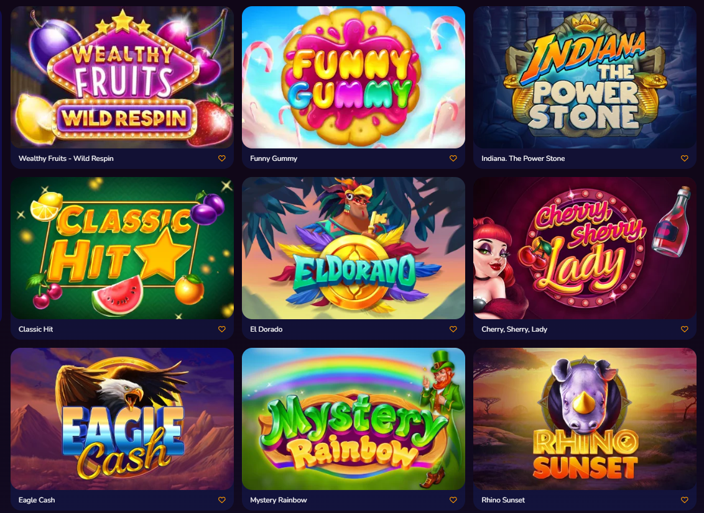Screen dimensions: 704x513
Task: Open the Eldorado game cover image
Action: (x=353, y=248)
